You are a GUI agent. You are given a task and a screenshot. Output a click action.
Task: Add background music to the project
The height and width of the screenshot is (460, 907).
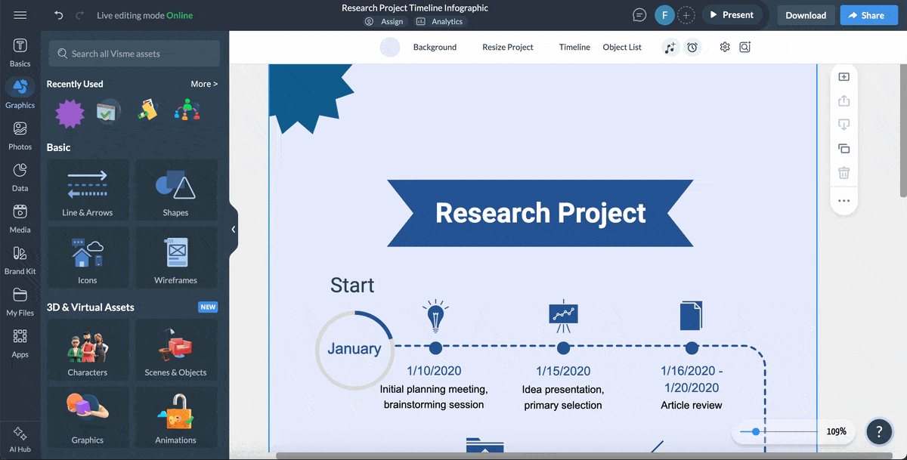click(670, 47)
